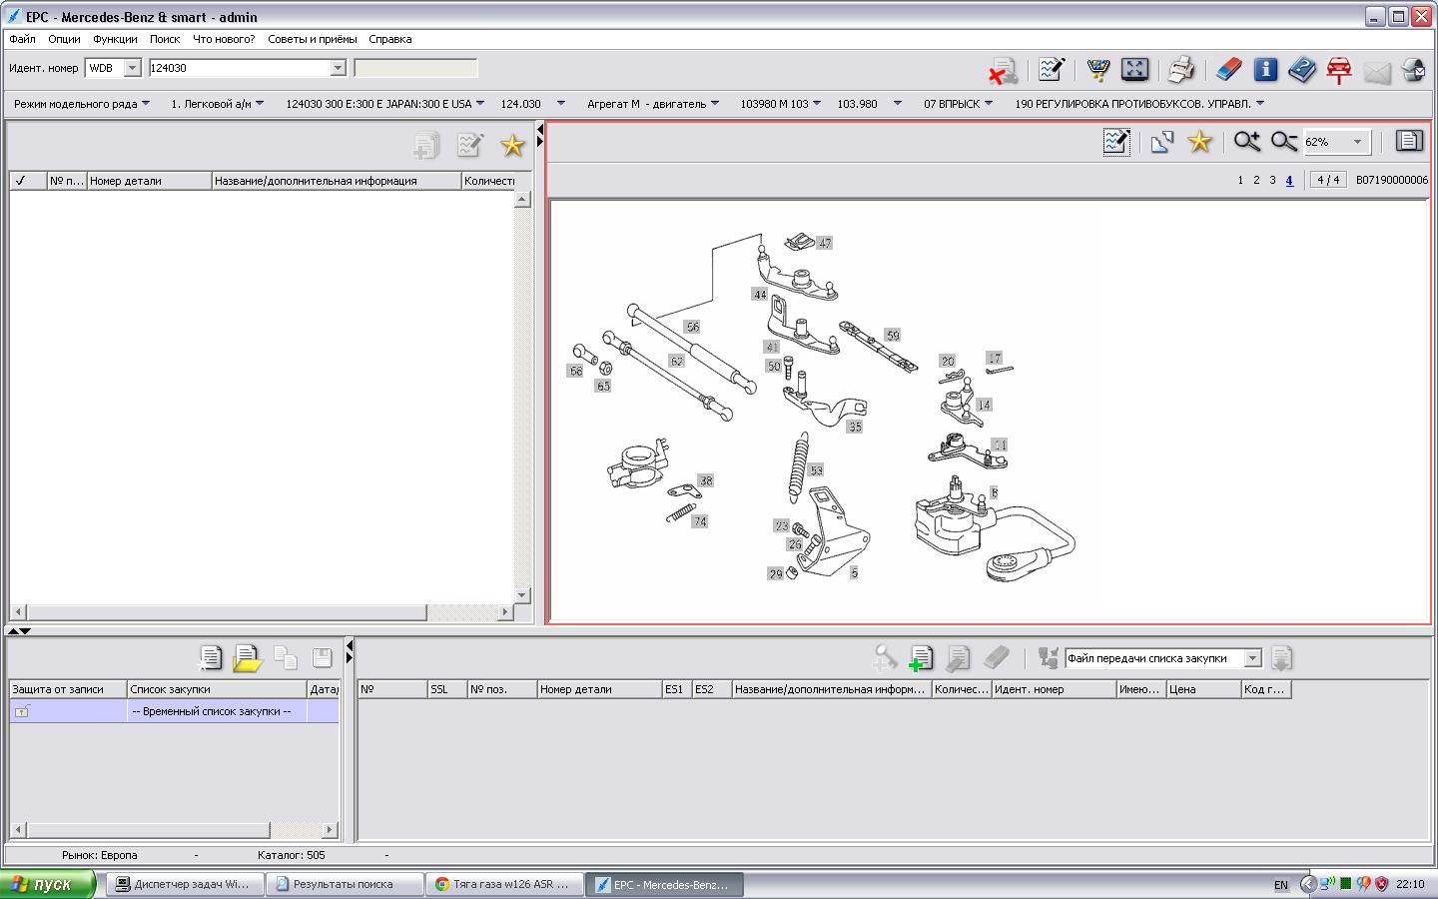Viewport: 1438px width, 899px height.
Task: Click the gold star above the diagram
Action: point(1199,142)
